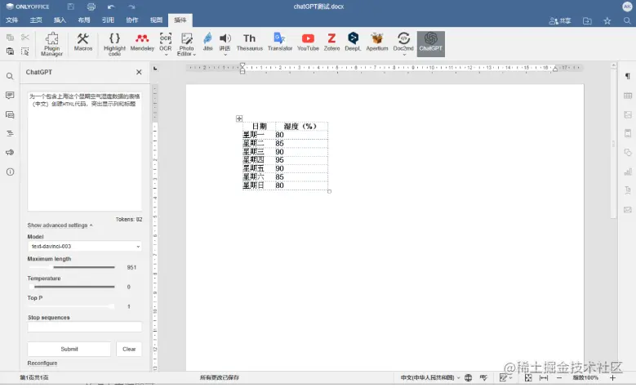Submit the ChatGPT prompt
The width and height of the screenshot is (636, 388).
[x=69, y=349]
